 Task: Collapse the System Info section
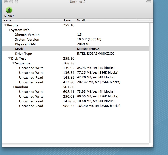click(x=10, y=30)
